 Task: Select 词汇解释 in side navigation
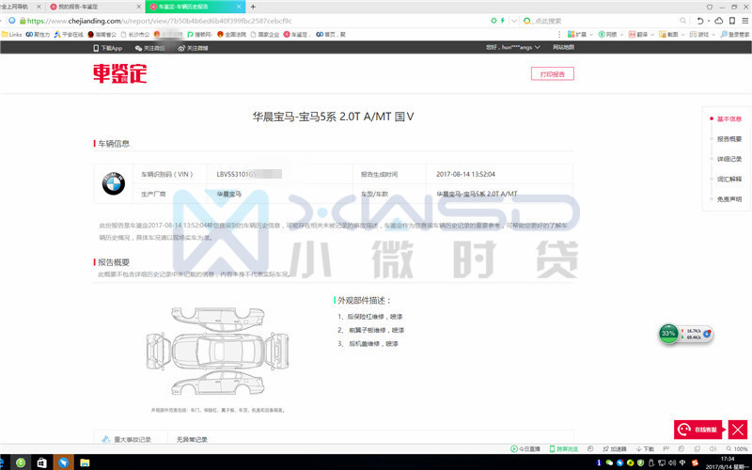tap(728, 179)
